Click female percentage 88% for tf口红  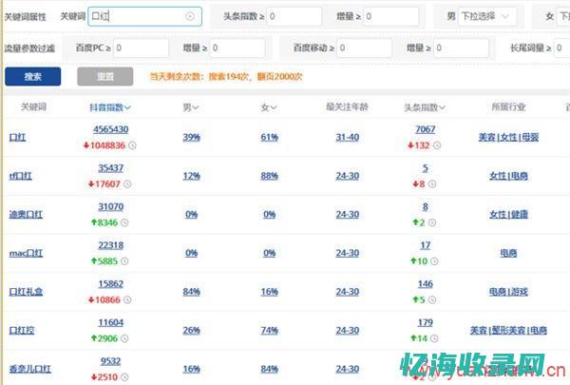(270, 176)
